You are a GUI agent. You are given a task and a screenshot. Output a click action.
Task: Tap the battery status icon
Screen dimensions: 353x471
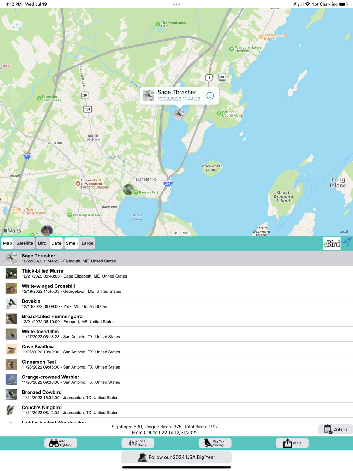(x=343, y=4)
